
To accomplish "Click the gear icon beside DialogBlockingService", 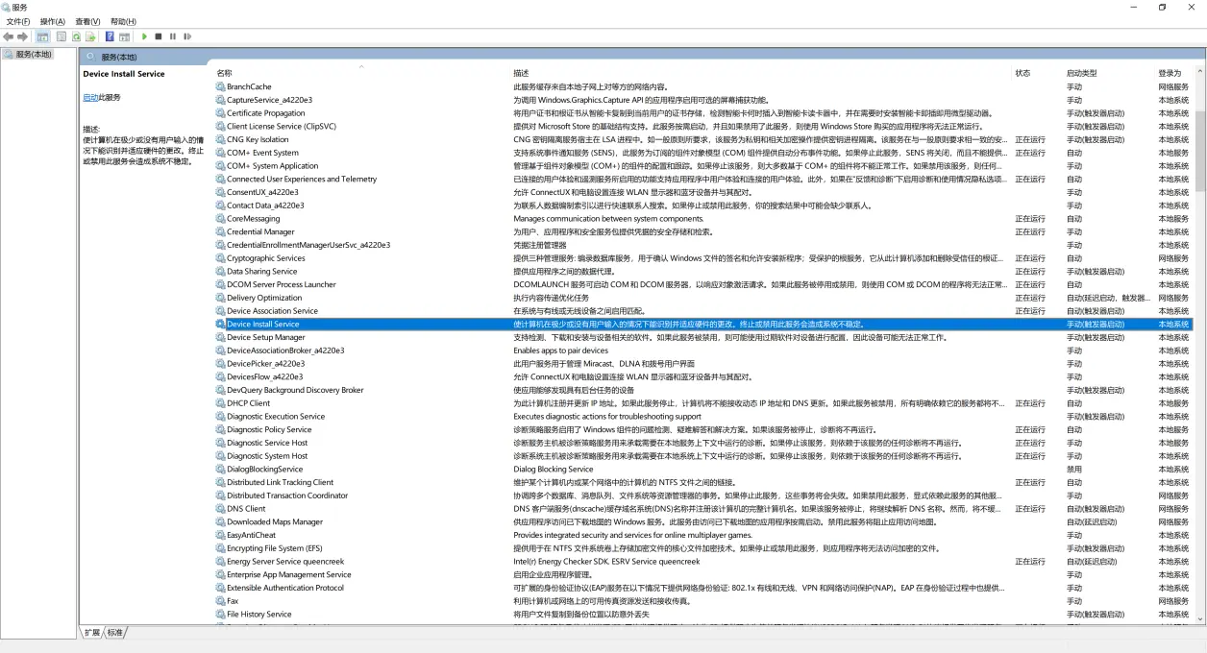I will coord(220,470).
